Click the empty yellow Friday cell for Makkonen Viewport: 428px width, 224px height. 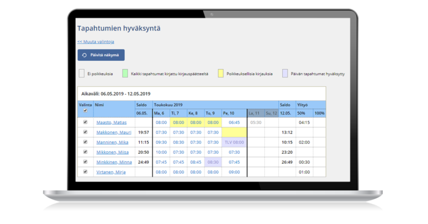coord(234,132)
